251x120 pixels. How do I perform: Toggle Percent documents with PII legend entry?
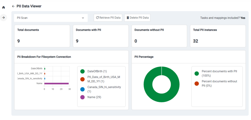pyautogui.click(x=197, y=74)
